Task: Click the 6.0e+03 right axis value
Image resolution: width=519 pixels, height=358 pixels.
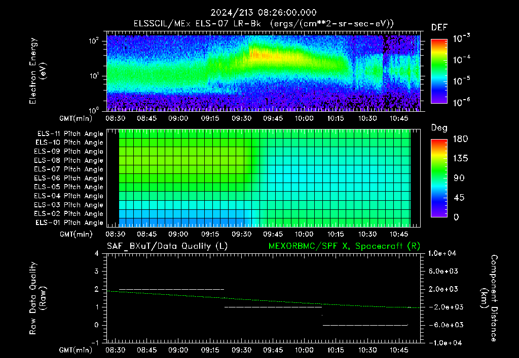Action: [x=443, y=272]
